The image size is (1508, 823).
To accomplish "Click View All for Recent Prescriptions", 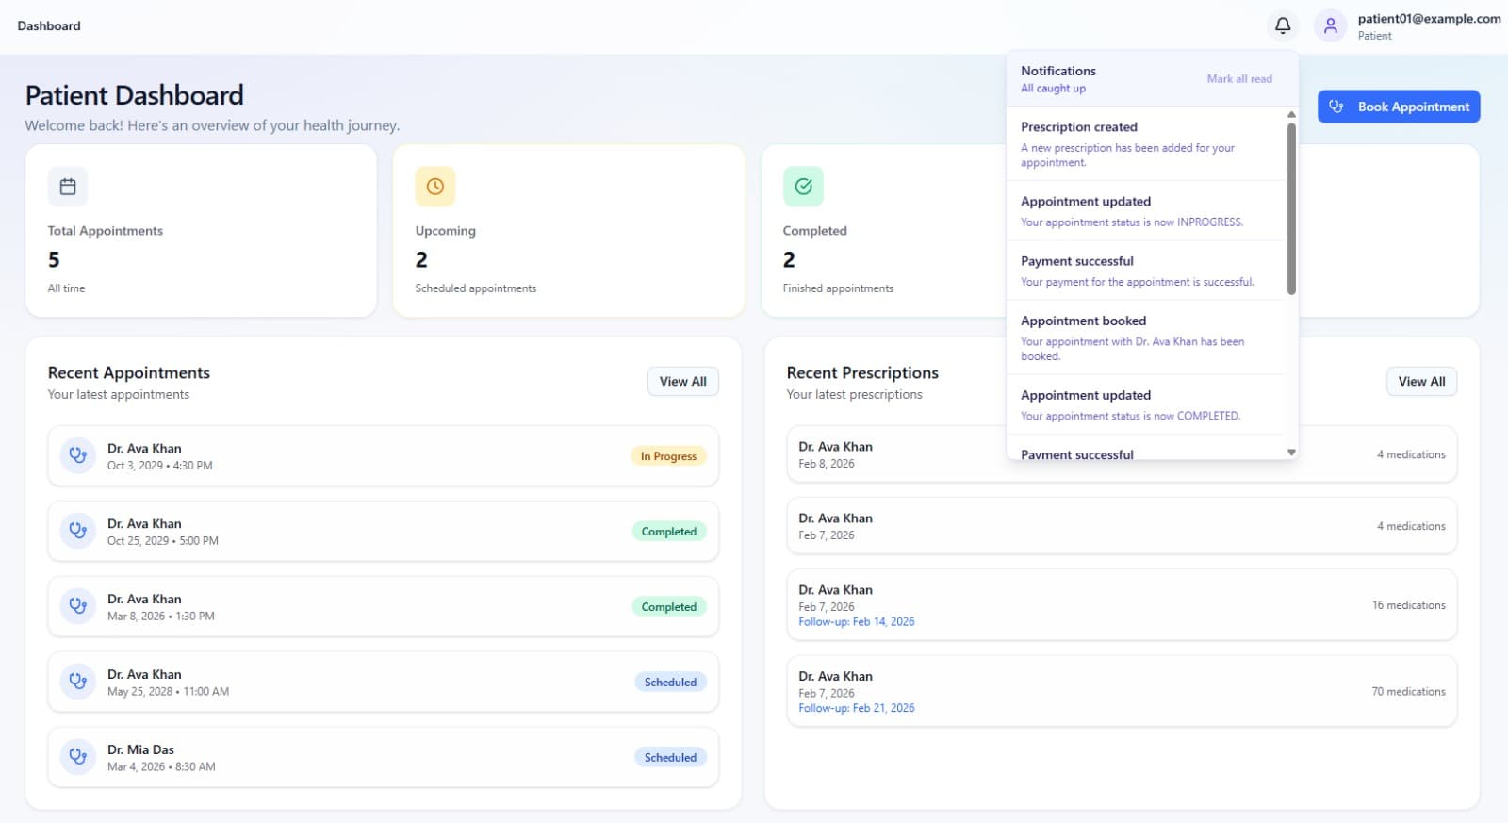I will [1421, 382].
